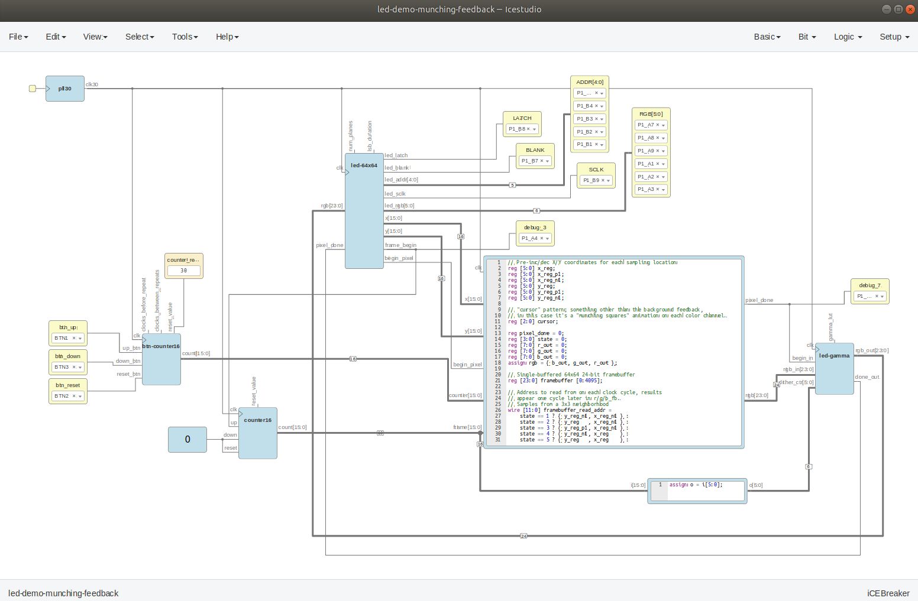Open the Tools menu
Viewport: 918px width, 601px height.
tap(185, 37)
